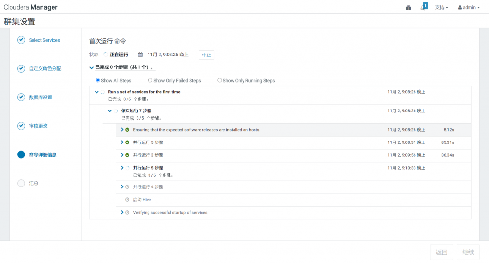Viewport: 489px width, 263px height.
Task: Click spinner on Run a set of services
Action: (103, 92)
